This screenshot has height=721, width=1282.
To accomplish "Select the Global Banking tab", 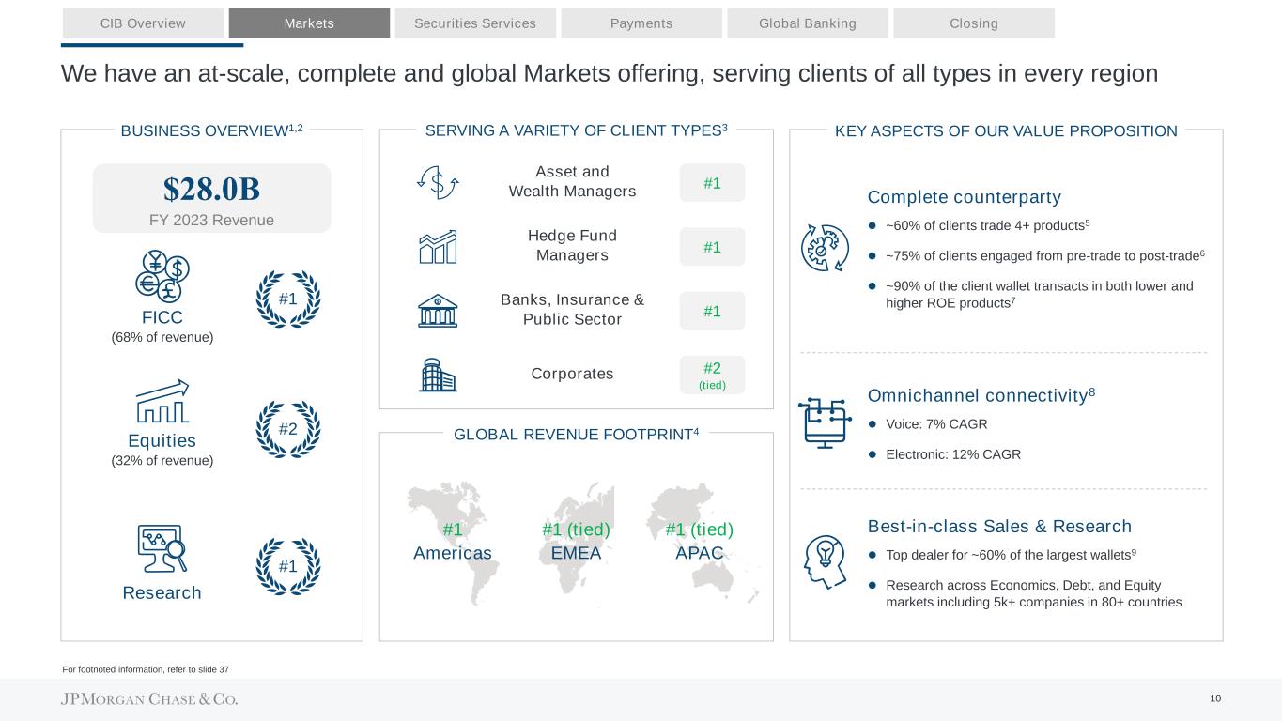I will (x=808, y=23).
